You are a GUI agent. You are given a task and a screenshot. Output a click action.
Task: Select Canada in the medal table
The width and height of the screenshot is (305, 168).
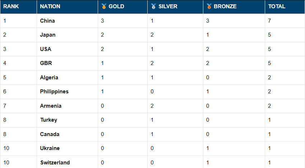[x=50, y=134]
